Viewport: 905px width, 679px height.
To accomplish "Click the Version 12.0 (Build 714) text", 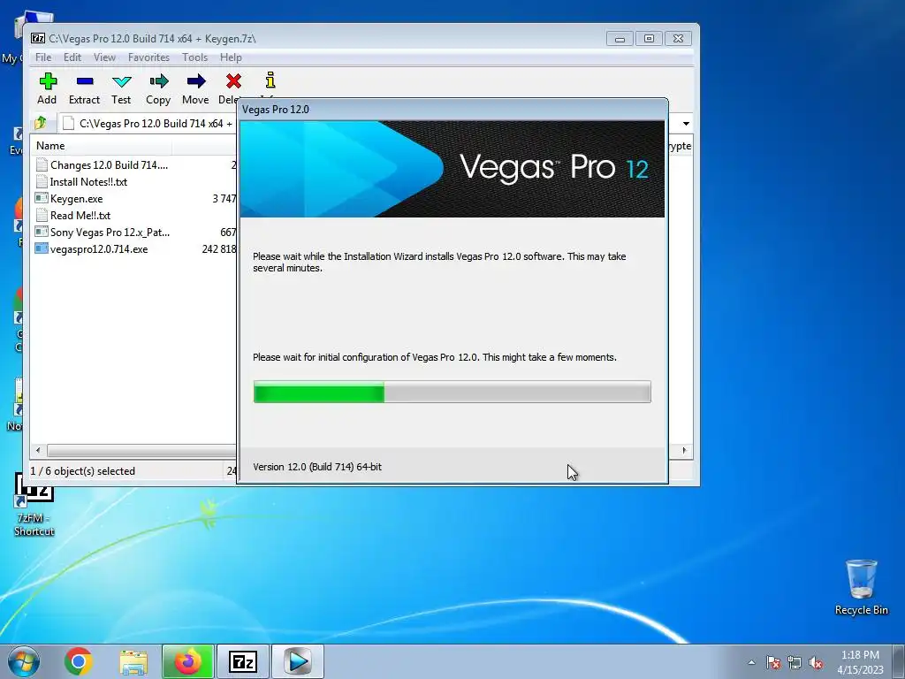I will coord(317,467).
